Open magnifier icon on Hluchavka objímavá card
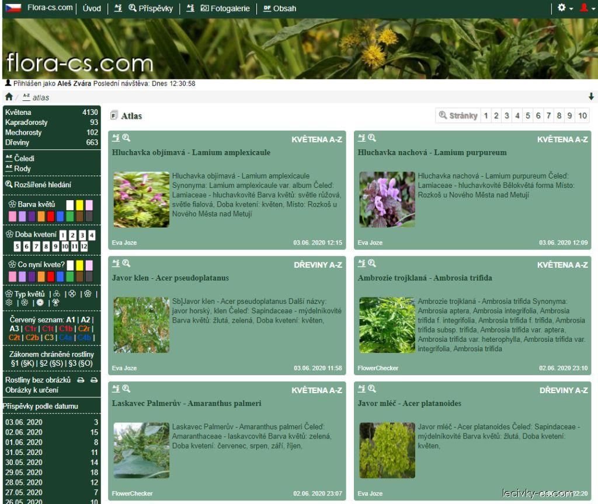The image size is (598, 504). click(x=126, y=138)
